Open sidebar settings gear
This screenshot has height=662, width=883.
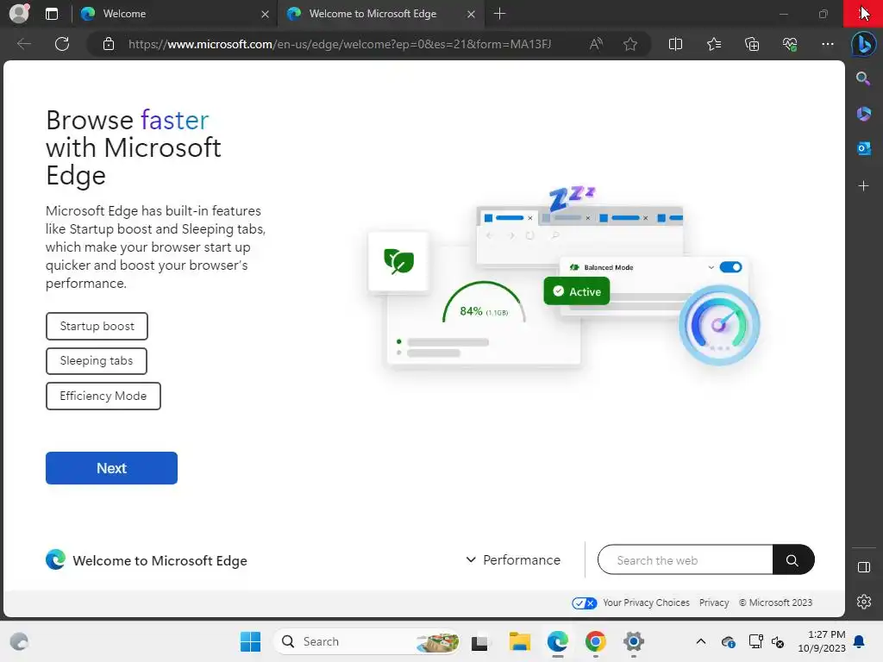tap(863, 602)
